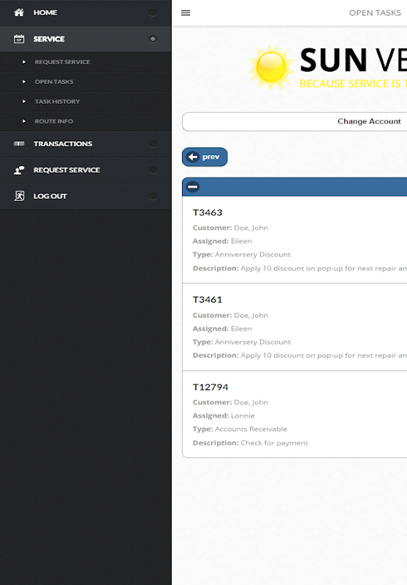The height and width of the screenshot is (585, 407).
Task: Toggle the Service menu circle indicator
Action: (153, 39)
